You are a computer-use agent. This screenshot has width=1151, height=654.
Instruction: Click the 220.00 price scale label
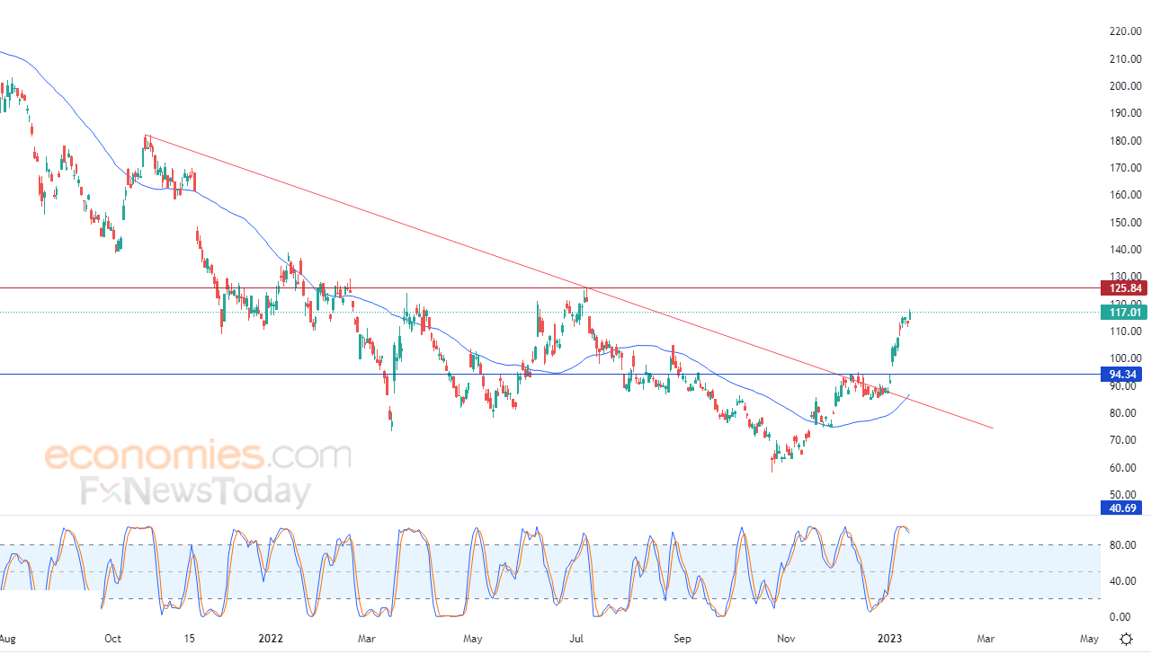[1126, 31]
